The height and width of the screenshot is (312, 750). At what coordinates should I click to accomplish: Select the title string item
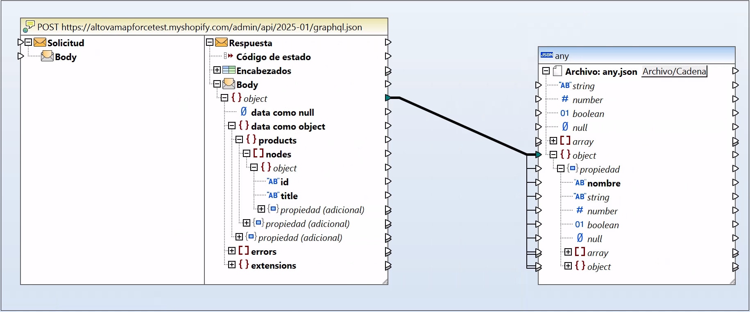pos(289,196)
